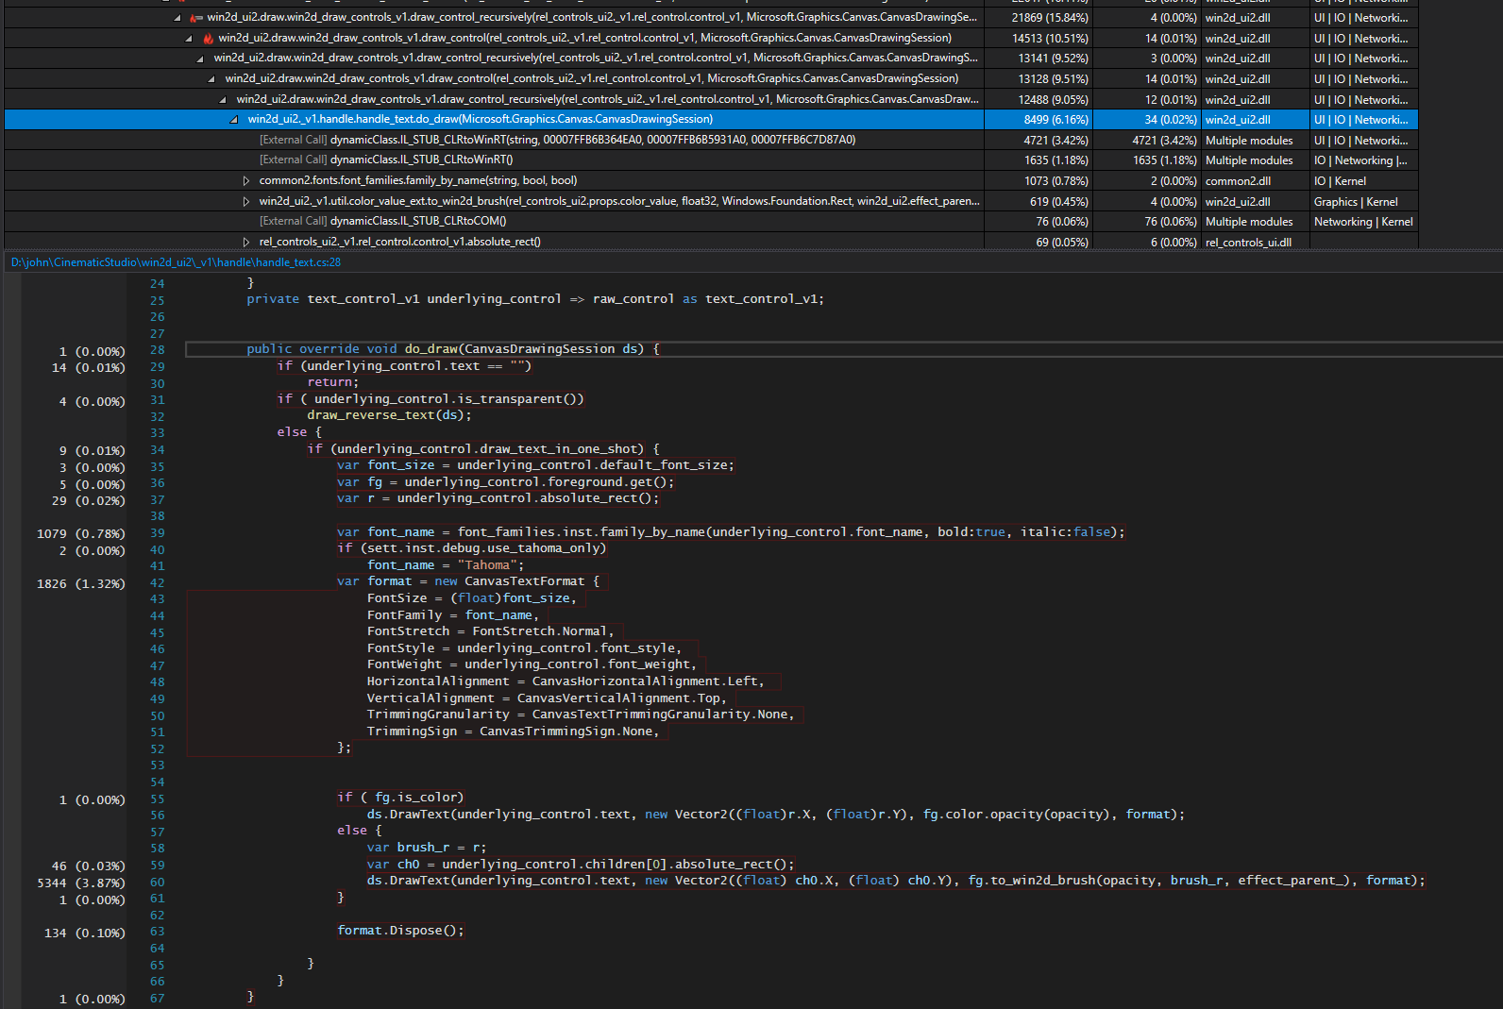Expand the color_value_ext.to_win2d_brush node
The image size is (1503, 1009).
click(246, 201)
